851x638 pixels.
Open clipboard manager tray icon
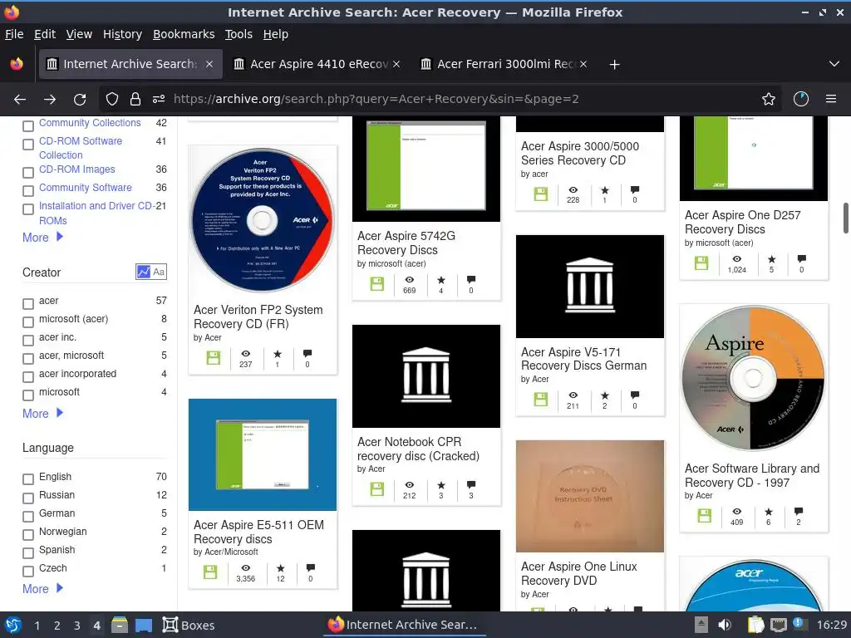755,625
